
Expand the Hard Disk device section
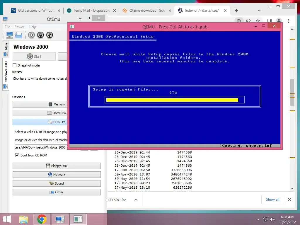click(40, 113)
